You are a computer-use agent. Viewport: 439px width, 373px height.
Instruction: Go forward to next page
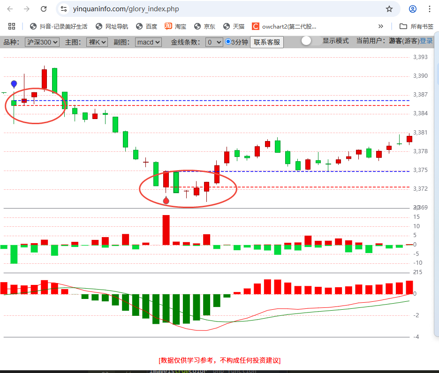coord(27,9)
